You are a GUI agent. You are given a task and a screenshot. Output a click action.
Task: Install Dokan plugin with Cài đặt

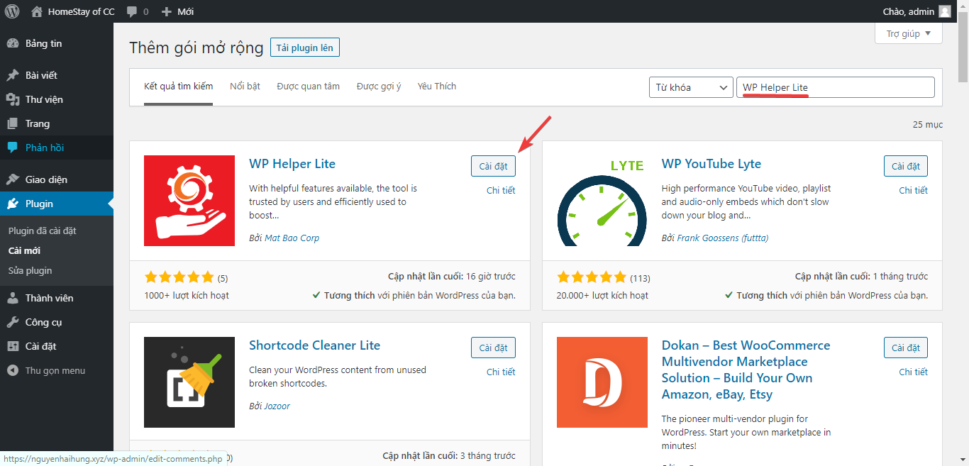pyautogui.click(x=906, y=348)
